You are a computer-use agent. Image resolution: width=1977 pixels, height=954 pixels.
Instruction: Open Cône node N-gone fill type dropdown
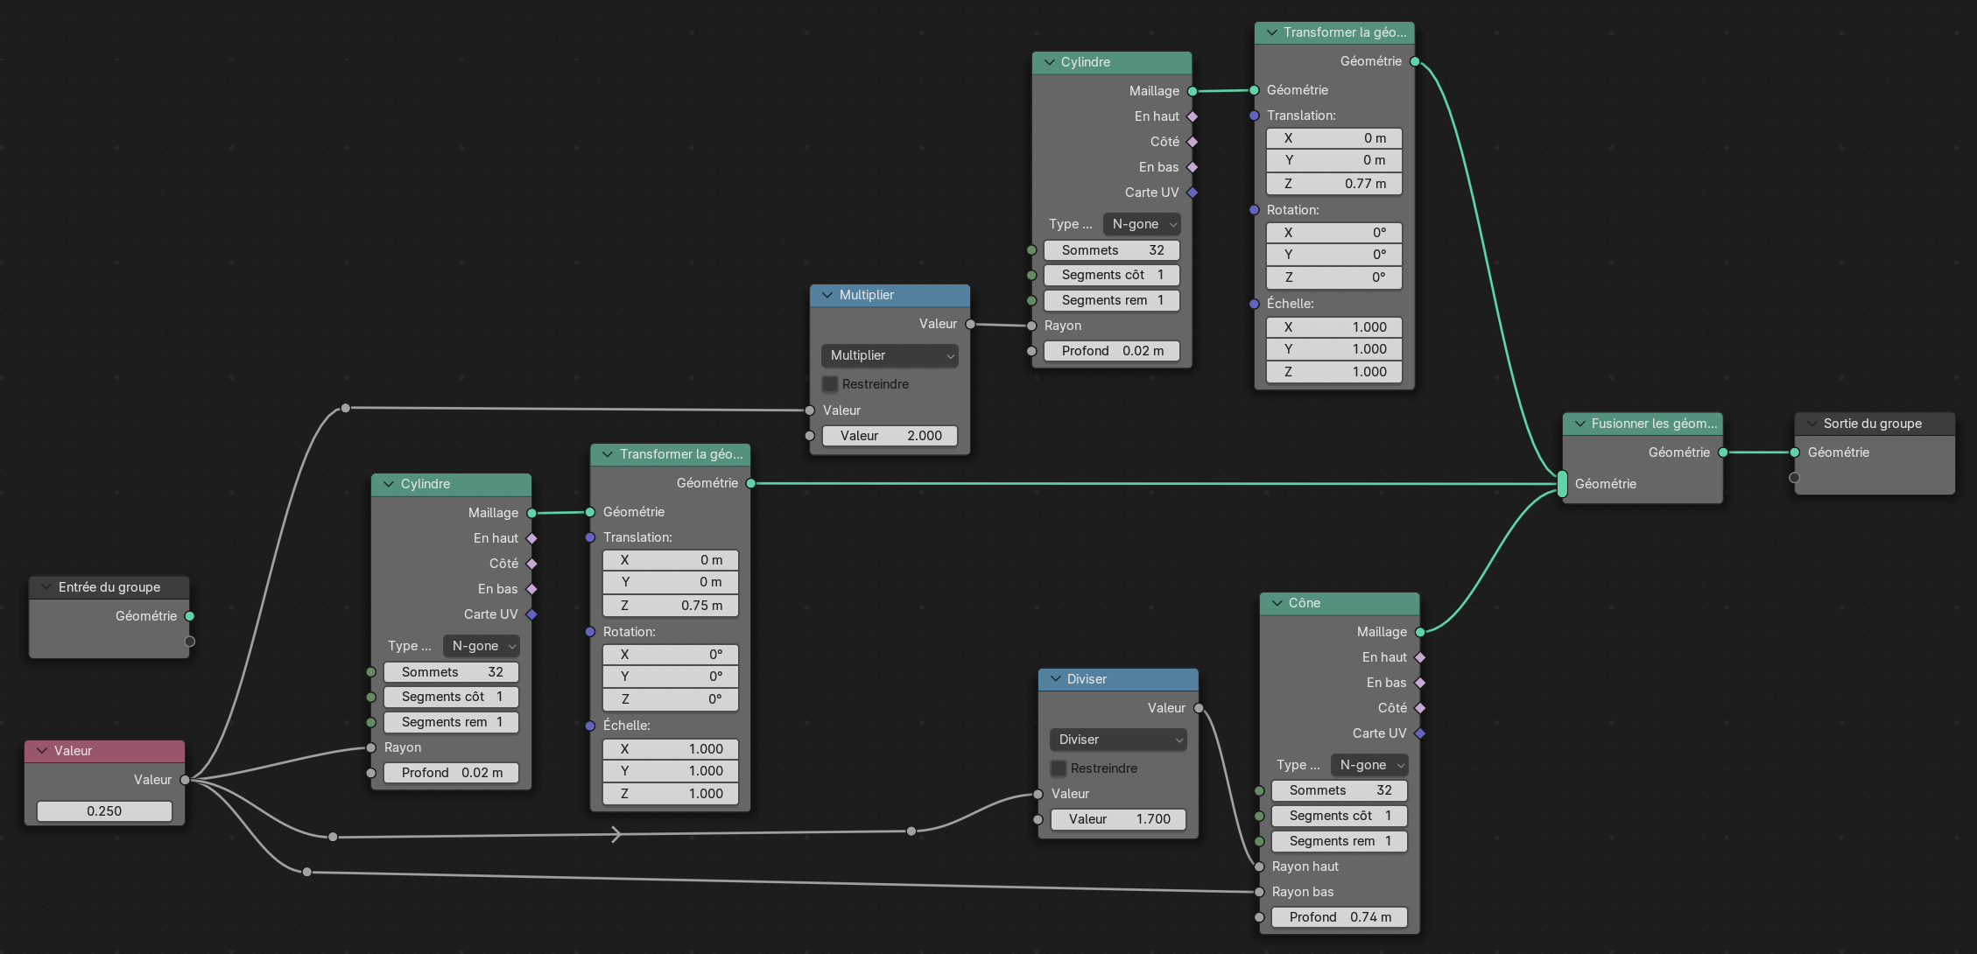1369,765
